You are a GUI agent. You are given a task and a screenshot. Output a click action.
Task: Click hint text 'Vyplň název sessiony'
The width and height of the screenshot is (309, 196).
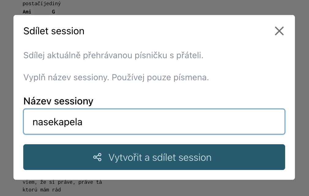click(x=66, y=77)
